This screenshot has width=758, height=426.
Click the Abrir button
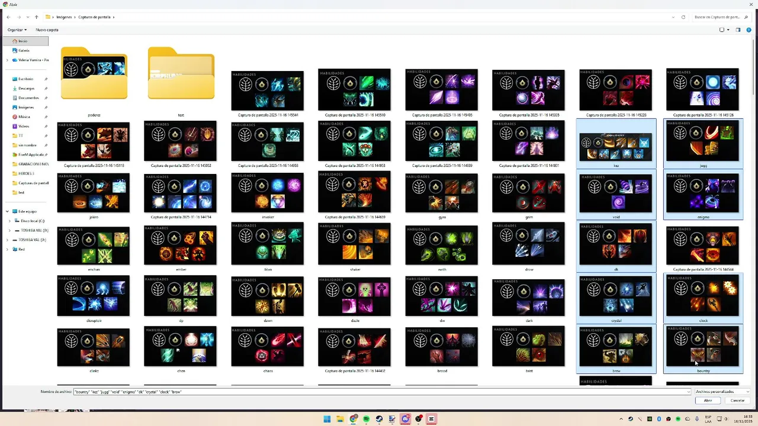(x=708, y=401)
